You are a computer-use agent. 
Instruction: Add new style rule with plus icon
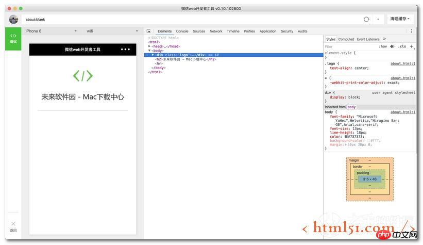[411, 46]
